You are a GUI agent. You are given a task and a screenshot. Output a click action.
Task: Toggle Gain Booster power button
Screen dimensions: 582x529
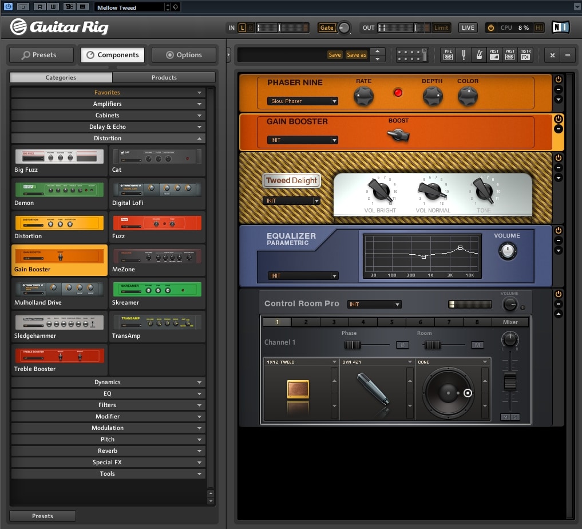coord(558,119)
